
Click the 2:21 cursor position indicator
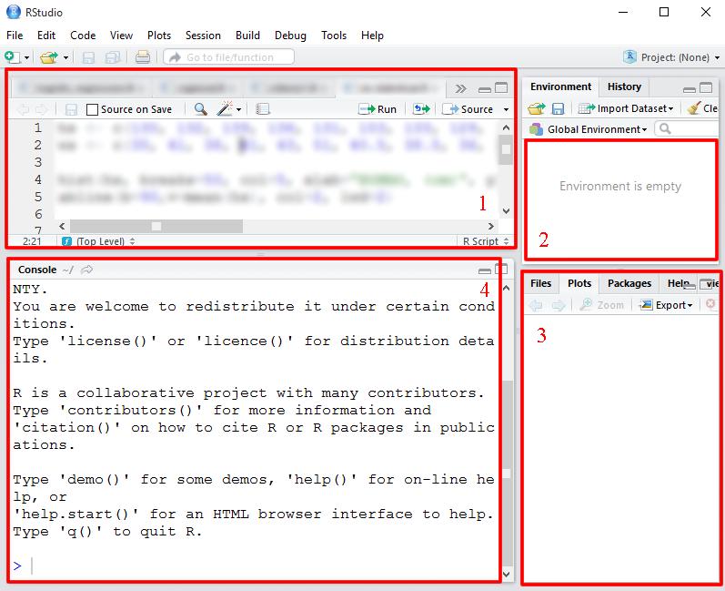32,241
